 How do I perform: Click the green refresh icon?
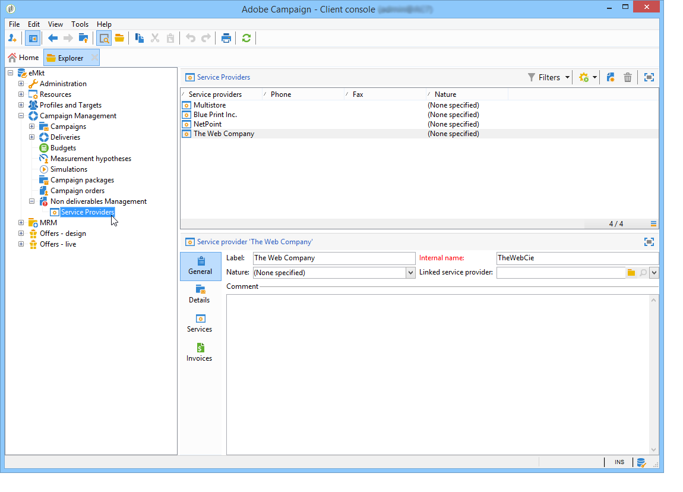[x=246, y=39]
